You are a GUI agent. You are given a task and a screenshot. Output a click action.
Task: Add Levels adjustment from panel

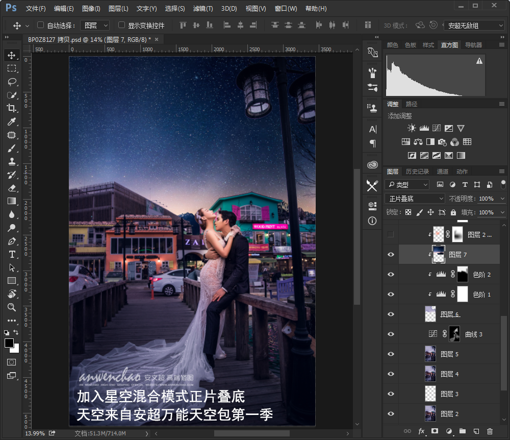[x=424, y=128]
